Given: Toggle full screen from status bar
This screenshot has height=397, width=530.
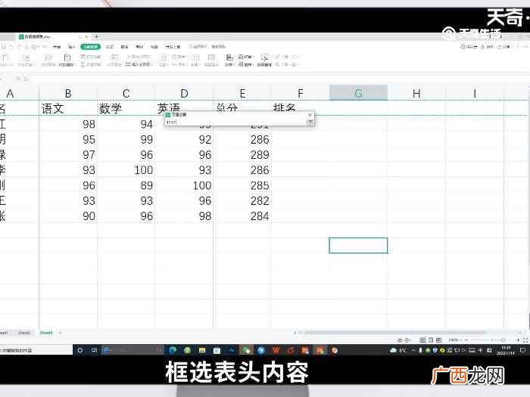Looking at the screenshot, I should (525, 340).
